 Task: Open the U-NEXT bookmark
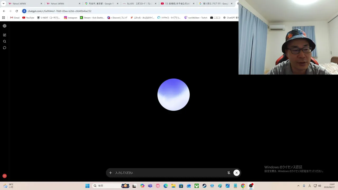click(x=49, y=18)
